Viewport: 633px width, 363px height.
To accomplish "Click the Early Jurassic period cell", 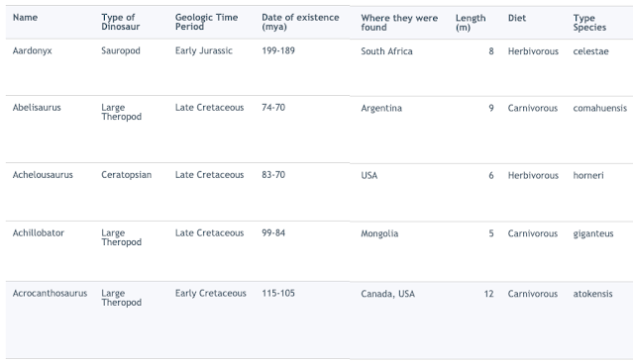I will tap(204, 50).
